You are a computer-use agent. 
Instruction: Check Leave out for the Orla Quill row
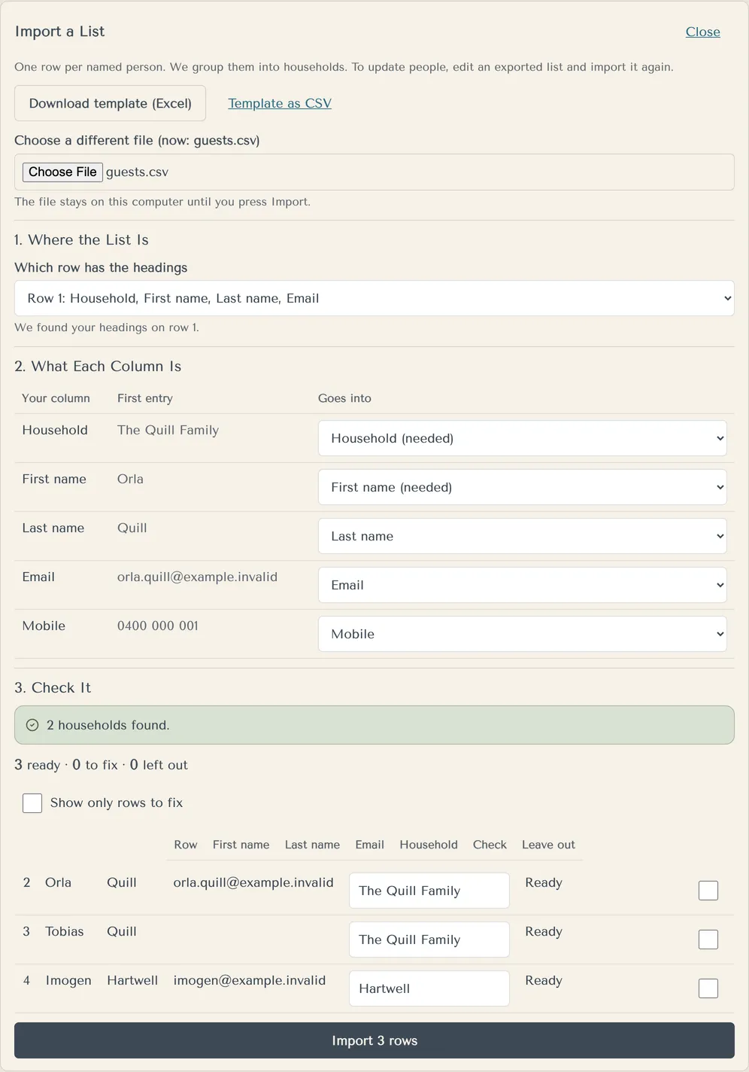[x=708, y=891]
